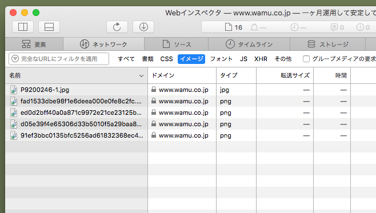Click the macOS yellow minimize window button

coord(25,13)
